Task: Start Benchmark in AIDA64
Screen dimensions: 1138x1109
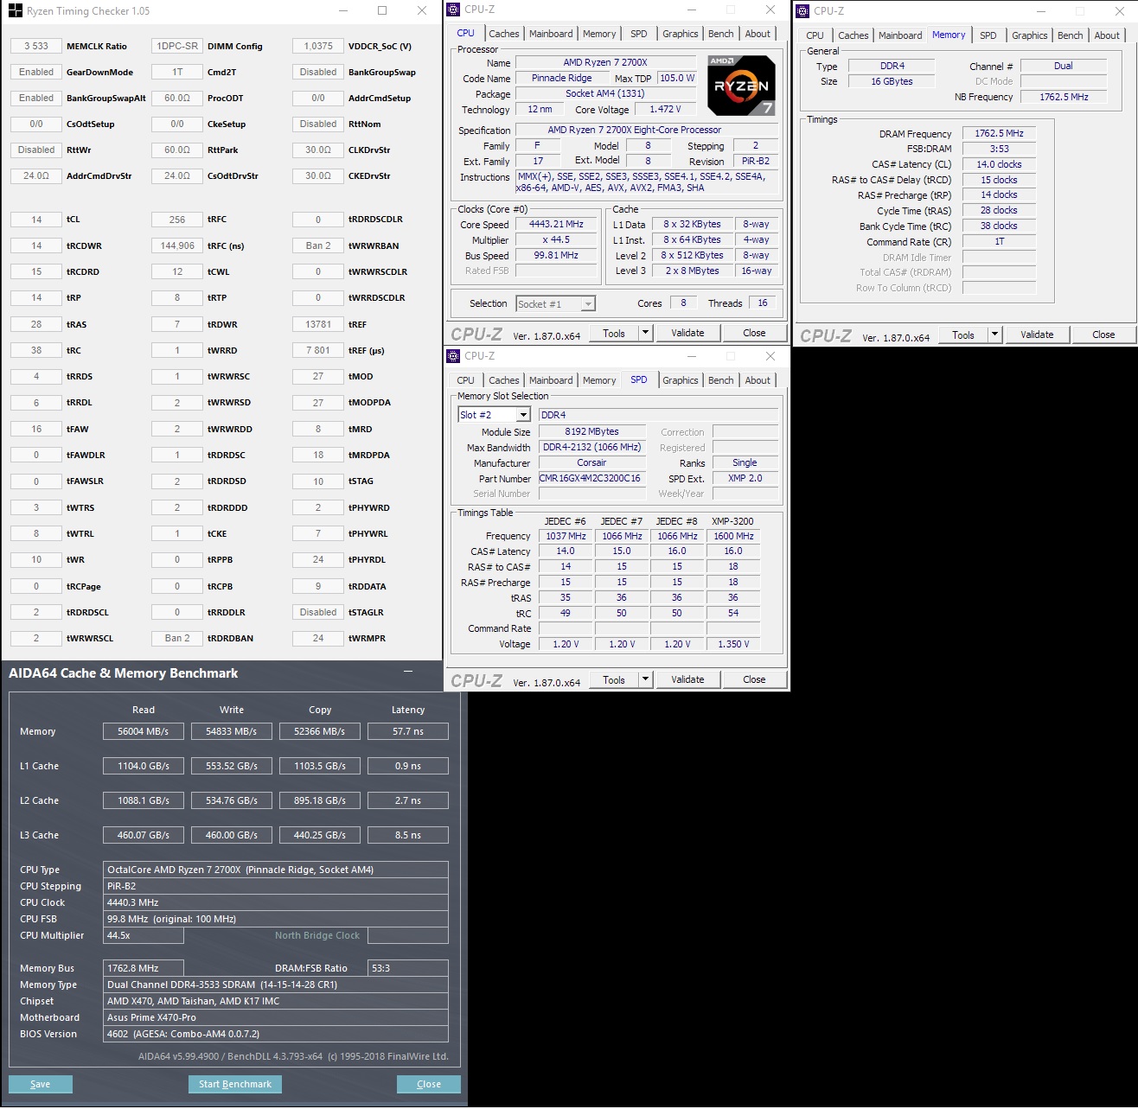Action: (x=235, y=1084)
